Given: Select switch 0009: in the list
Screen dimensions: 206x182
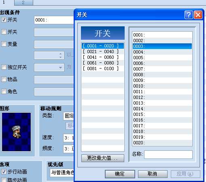Looking at the screenshot, I should click(162, 80).
